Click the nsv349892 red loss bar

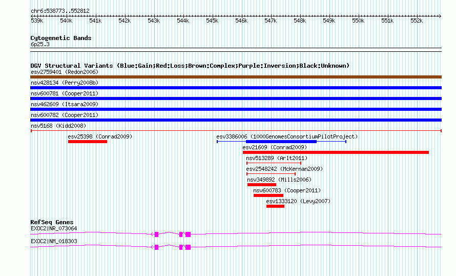(262, 185)
